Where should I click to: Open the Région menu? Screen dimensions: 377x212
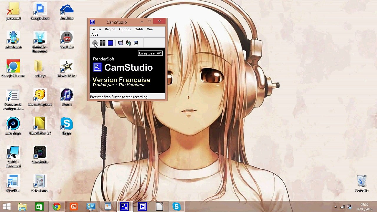click(x=110, y=29)
